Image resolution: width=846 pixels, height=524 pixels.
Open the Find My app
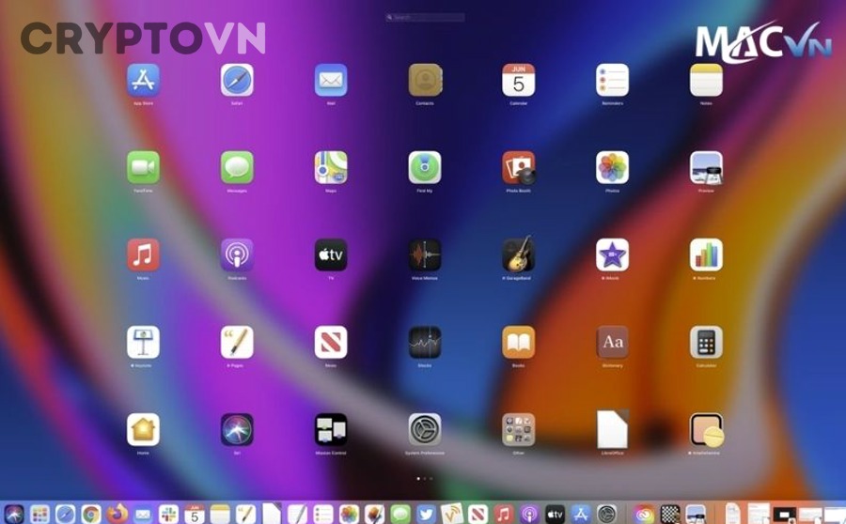[425, 167]
